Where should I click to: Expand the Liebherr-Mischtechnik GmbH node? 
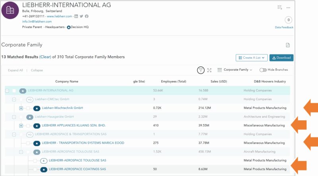point(21,108)
